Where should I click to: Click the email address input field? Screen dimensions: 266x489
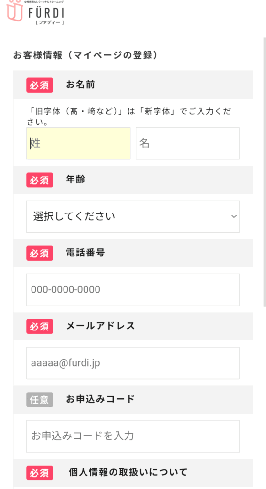coord(133,363)
